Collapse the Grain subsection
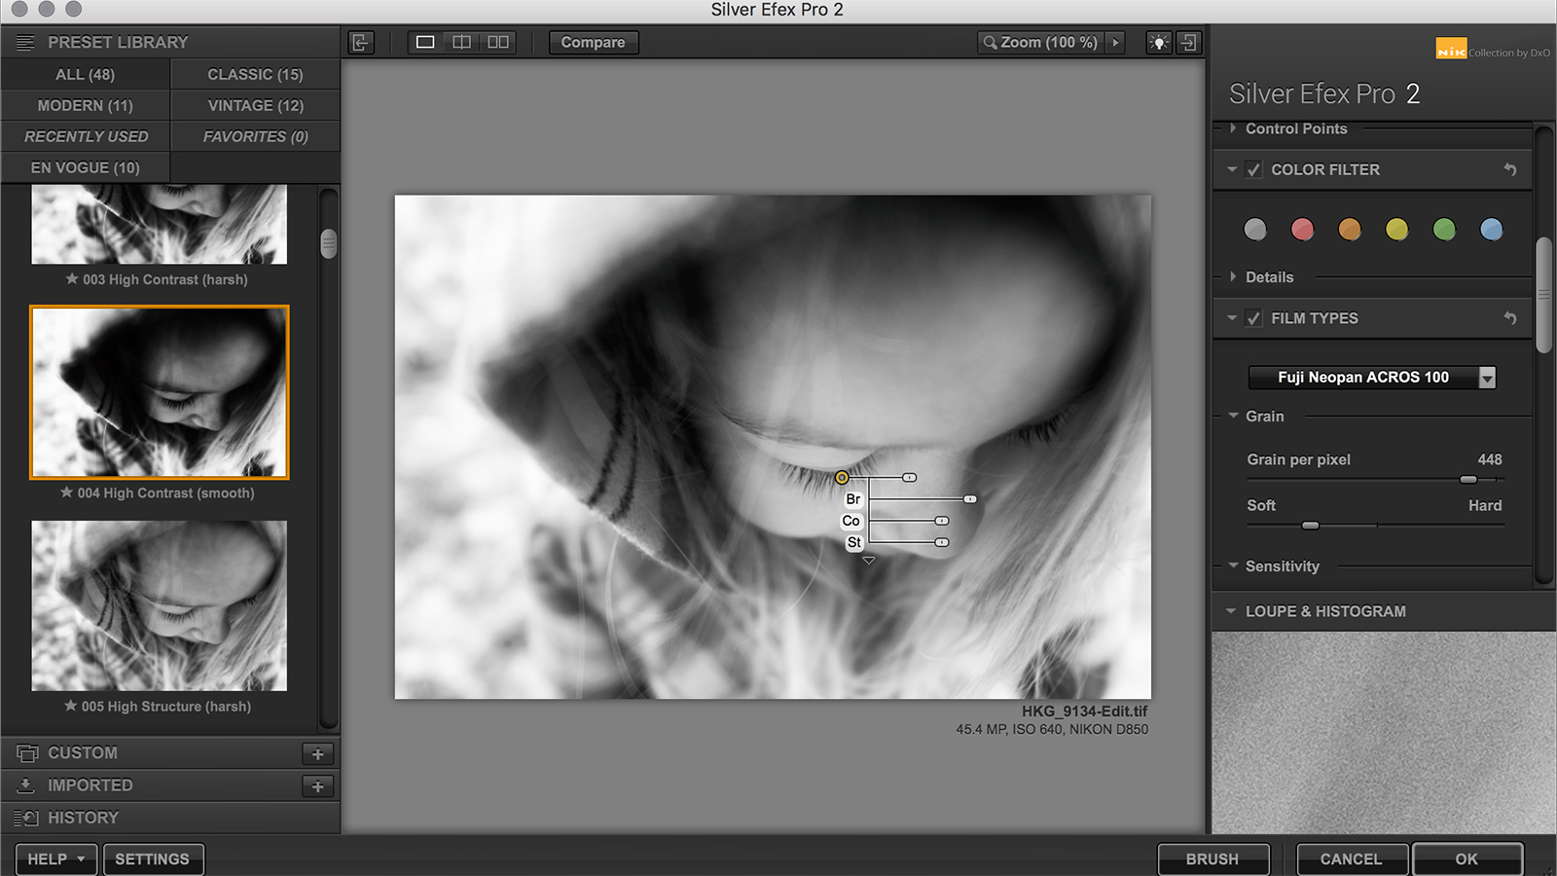1557x876 pixels. 1233,416
